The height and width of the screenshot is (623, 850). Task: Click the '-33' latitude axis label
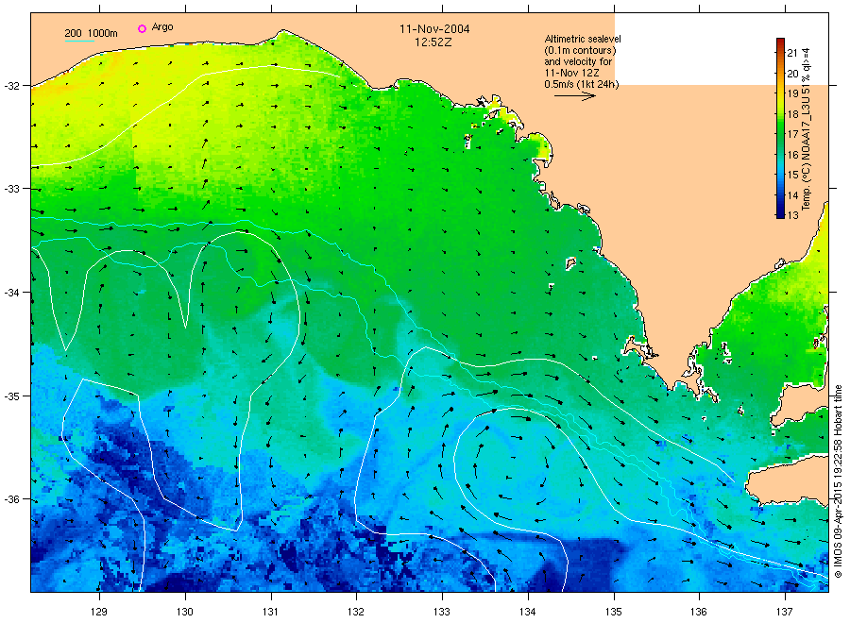coord(12,189)
